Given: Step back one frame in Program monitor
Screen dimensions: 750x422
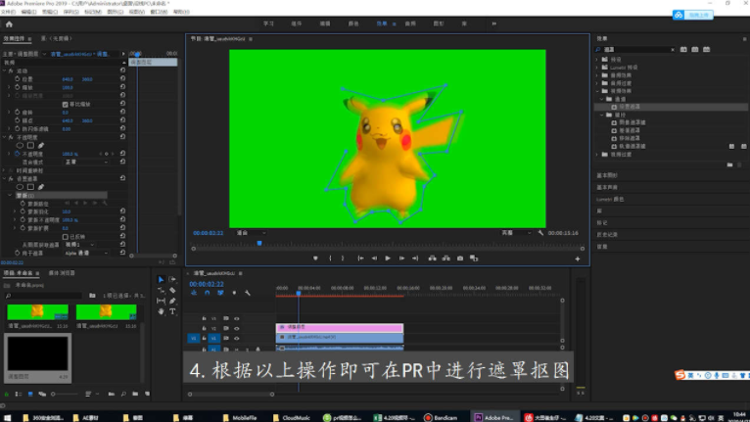Looking at the screenshot, I should click(374, 258).
